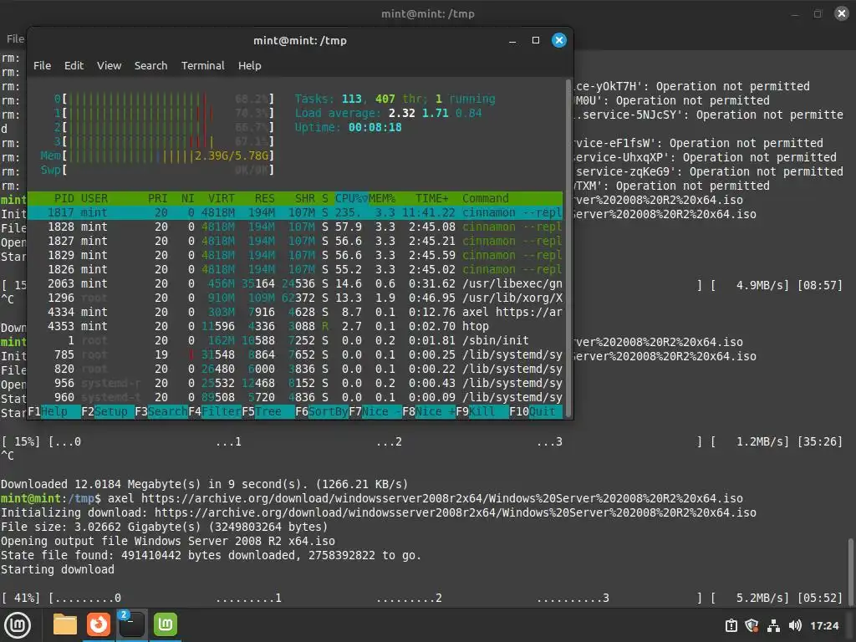856x642 pixels.
Task: Launch the file manager from the panel
Action: tap(65, 624)
